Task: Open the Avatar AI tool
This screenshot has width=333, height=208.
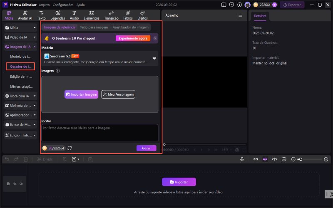Action: click(x=25, y=15)
